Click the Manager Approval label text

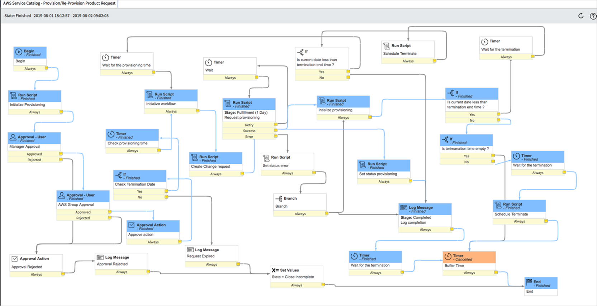coord(25,147)
